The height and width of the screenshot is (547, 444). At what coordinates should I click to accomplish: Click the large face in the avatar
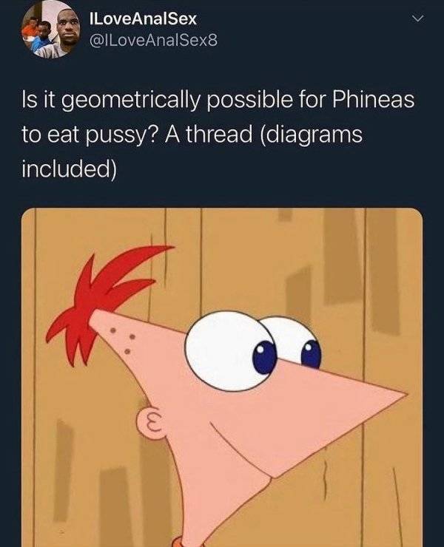tap(67, 31)
